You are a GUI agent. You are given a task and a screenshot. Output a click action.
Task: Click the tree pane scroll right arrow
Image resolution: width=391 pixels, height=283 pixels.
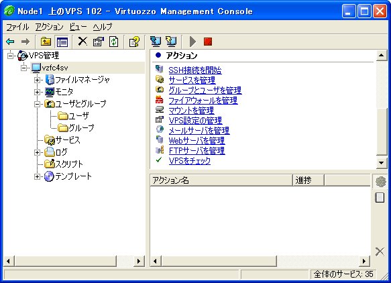pyautogui.click(x=139, y=262)
